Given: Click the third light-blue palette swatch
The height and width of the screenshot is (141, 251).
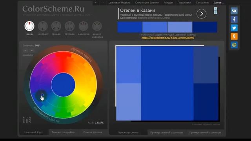Looking at the screenshot, I should point(180,27).
